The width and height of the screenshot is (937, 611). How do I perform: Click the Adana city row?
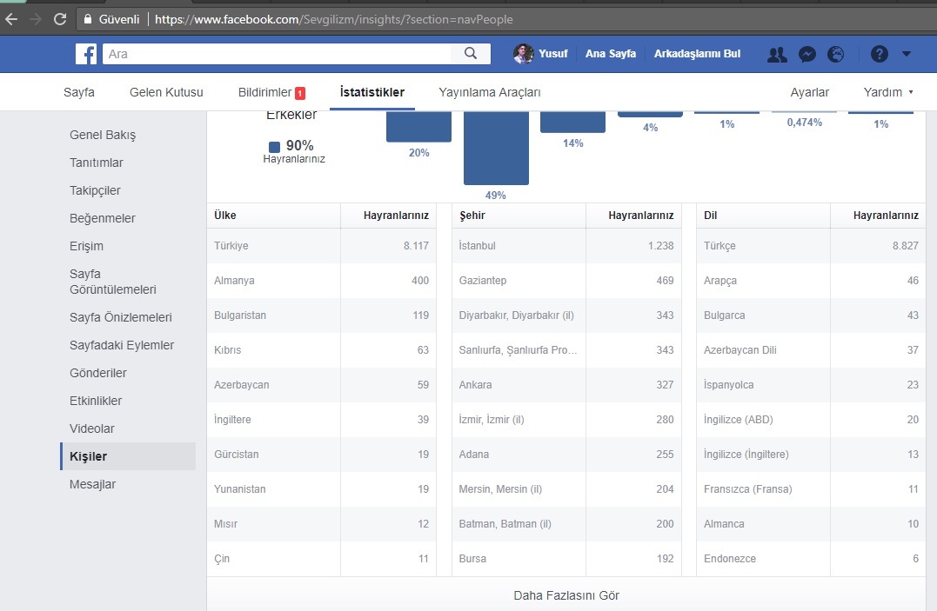[566, 454]
